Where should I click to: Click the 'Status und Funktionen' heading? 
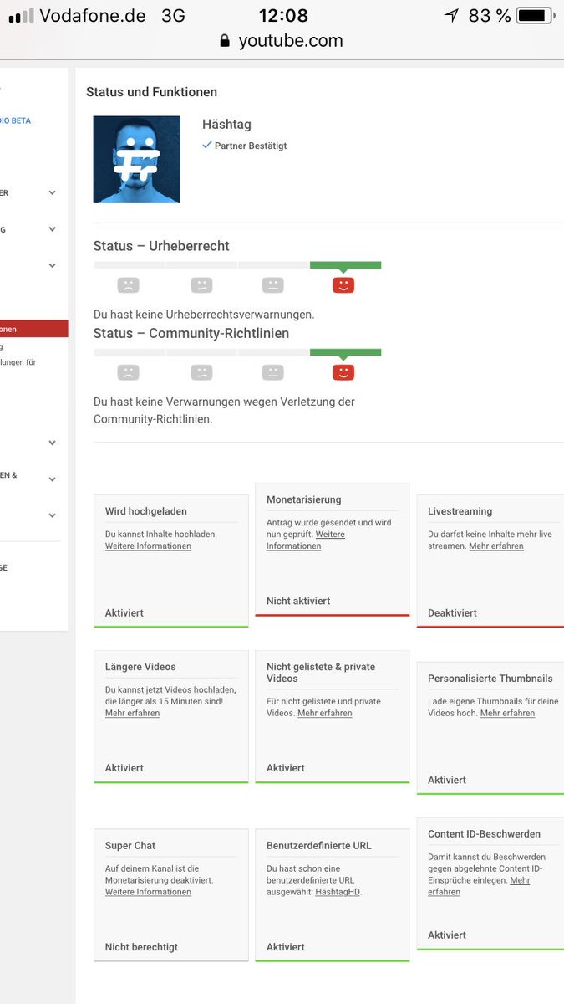[x=151, y=92]
